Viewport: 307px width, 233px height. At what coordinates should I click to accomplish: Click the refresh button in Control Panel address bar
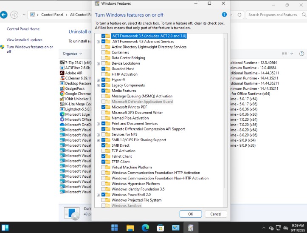239,15
